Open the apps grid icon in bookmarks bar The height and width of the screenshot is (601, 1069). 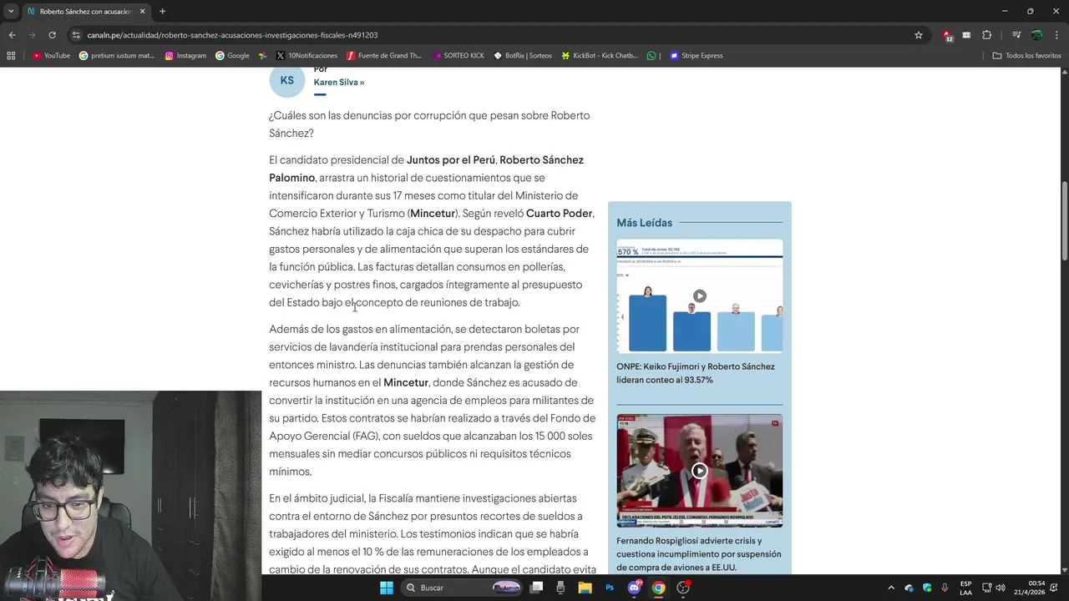(x=11, y=56)
